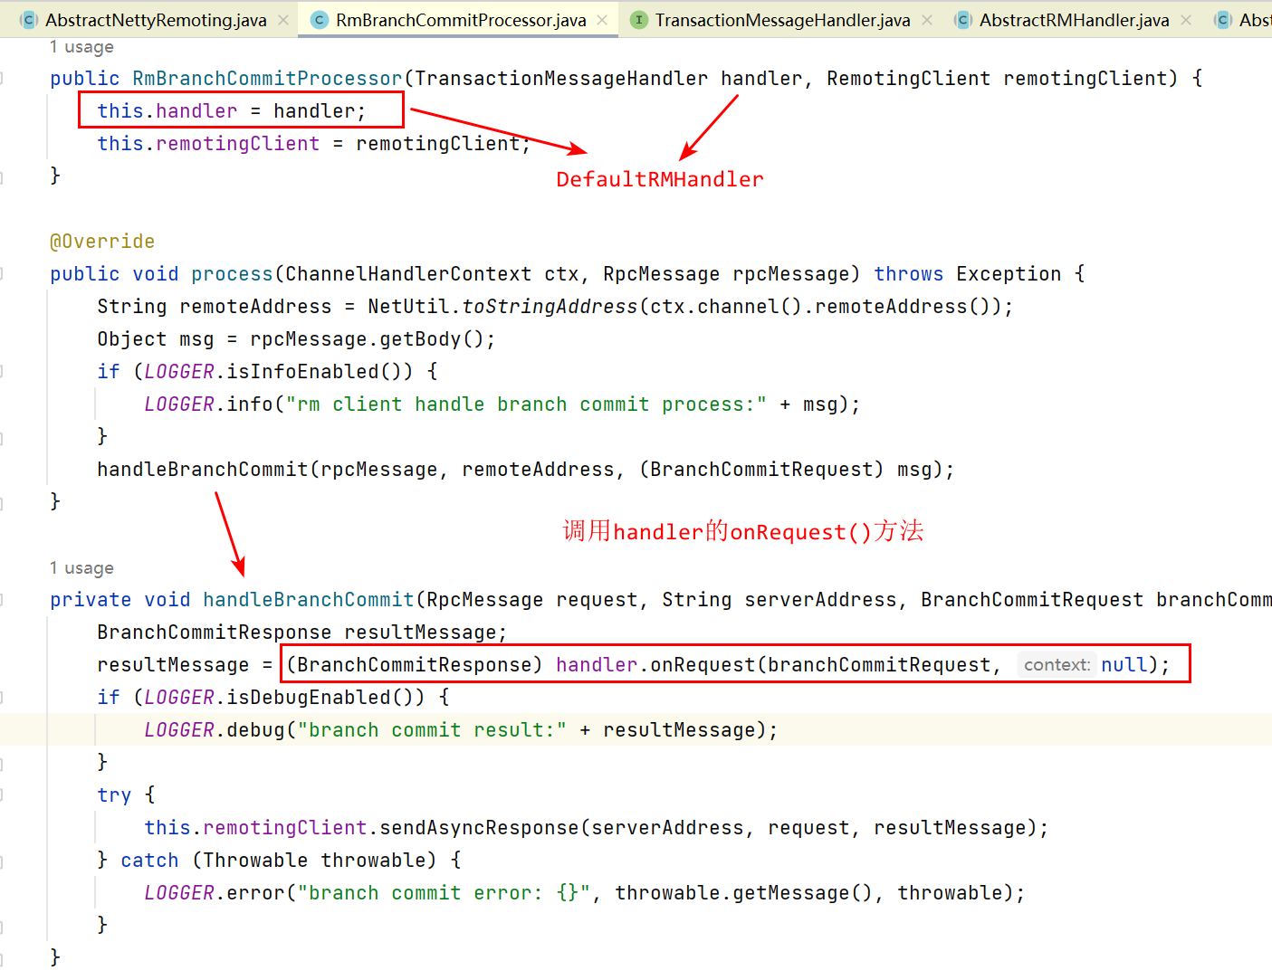Close the RmBranchCommitProcessor.java tab
1272x980 pixels.
click(602, 20)
